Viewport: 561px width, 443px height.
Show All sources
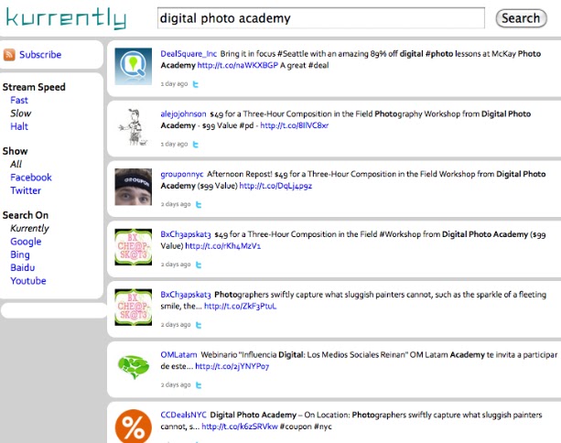tap(16, 164)
